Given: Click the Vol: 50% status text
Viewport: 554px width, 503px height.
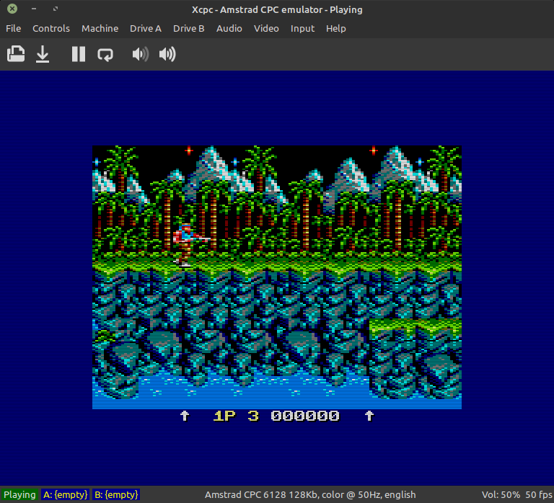Looking at the screenshot, I should pos(501,494).
